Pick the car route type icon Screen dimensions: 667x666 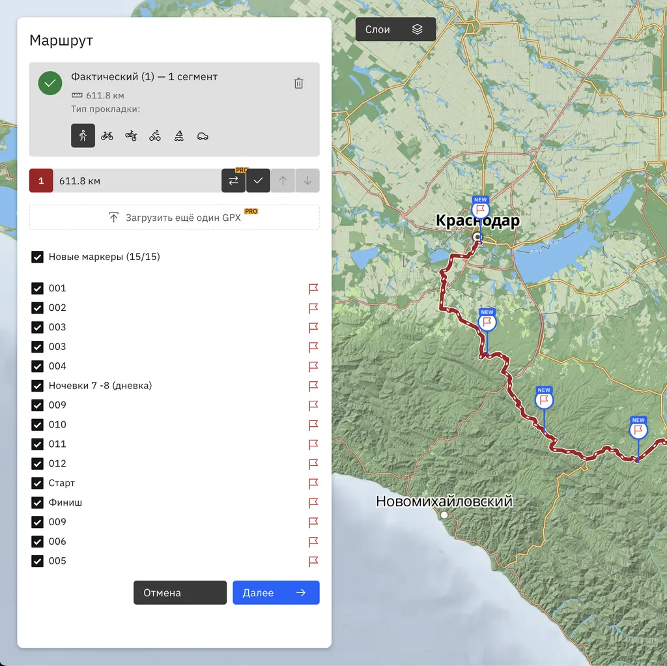point(203,136)
